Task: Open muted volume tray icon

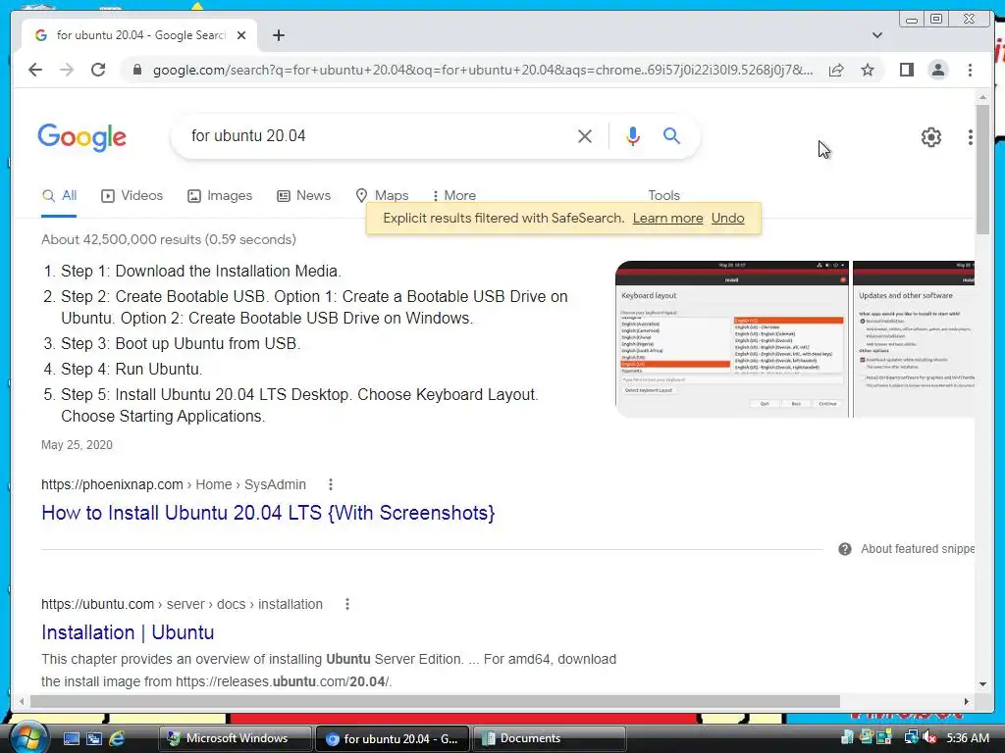Action: [x=929, y=738]
